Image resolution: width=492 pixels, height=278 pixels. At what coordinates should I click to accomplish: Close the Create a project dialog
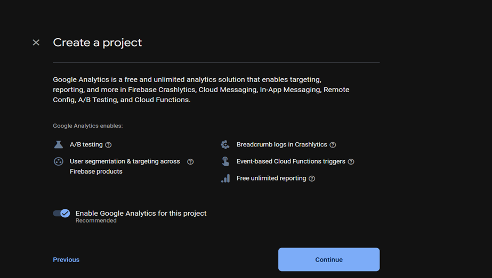[36, 43]
